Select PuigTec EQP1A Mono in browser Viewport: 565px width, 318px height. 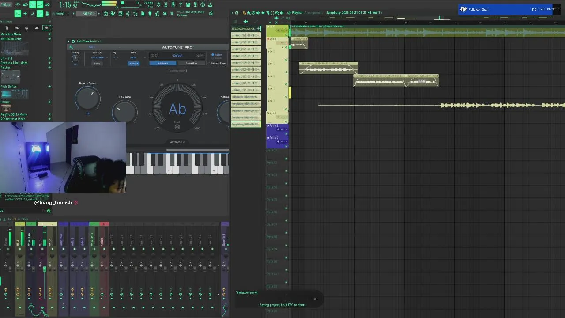[x=14, y=114]
